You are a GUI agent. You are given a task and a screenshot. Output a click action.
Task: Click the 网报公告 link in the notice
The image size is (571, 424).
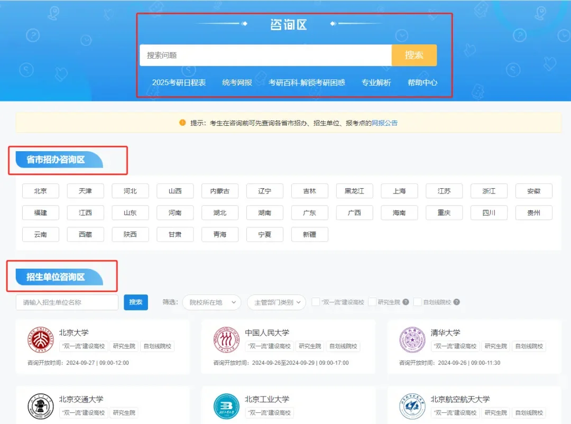tap(386, 122)
